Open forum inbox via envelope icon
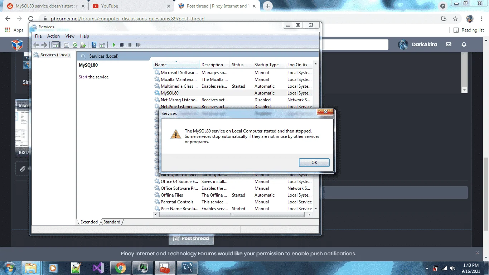This screenshot has height=275, width=489. (x=449, y=45)
